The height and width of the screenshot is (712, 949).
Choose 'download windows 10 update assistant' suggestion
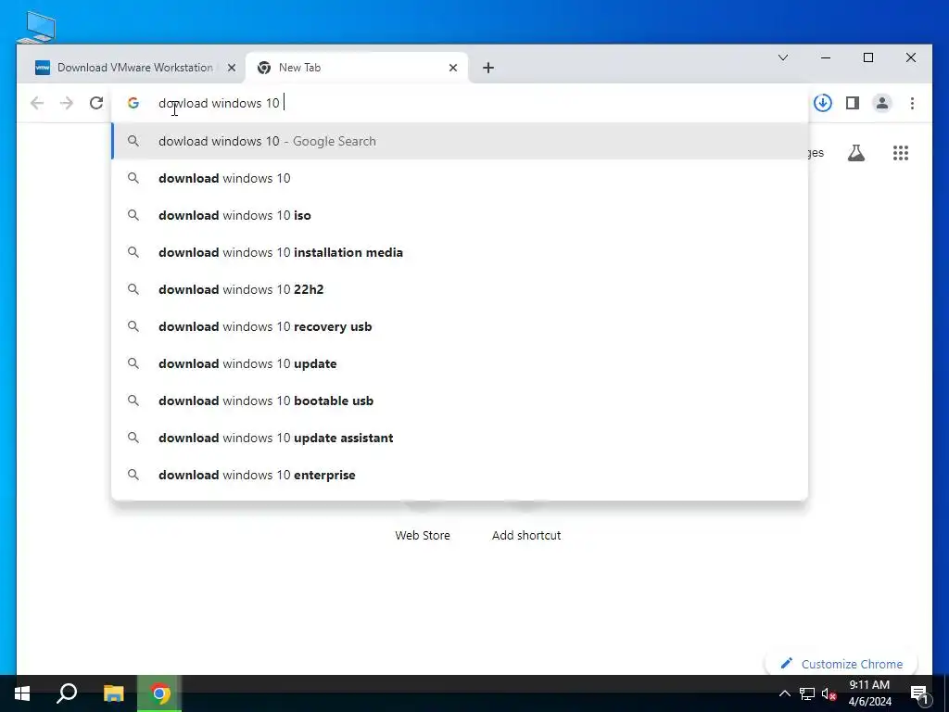(x=460, y=438)
